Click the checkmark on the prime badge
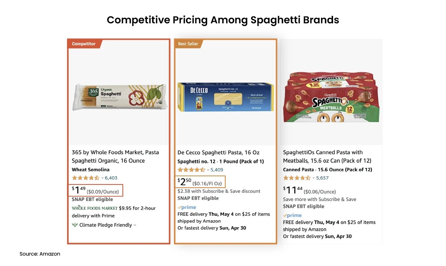 tap(179, 207)
